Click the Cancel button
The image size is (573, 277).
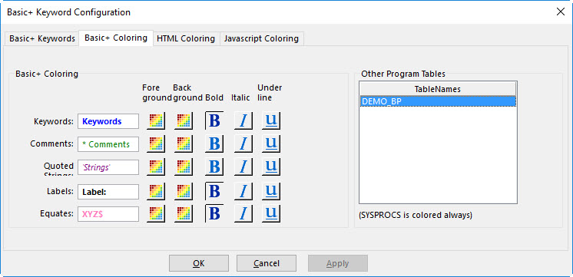[x=267, y=263]
